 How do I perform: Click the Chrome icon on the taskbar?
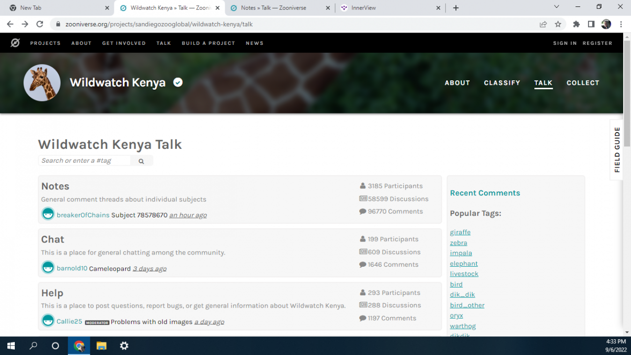pos(79,346)
